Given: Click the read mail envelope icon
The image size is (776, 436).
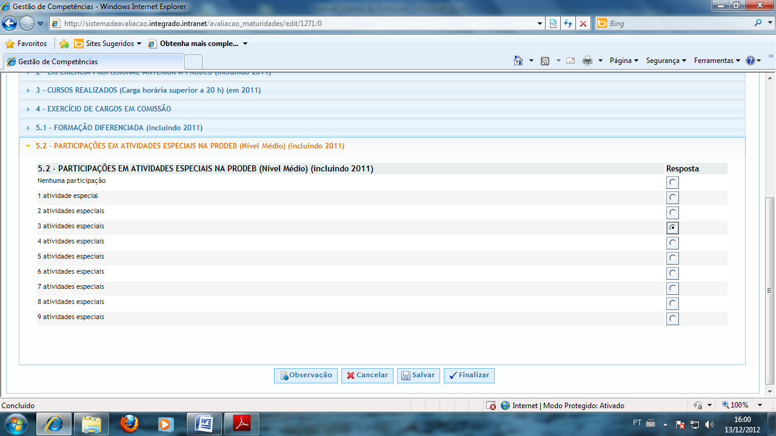Looking at the screenshot, I should click(x=570, y=61).
